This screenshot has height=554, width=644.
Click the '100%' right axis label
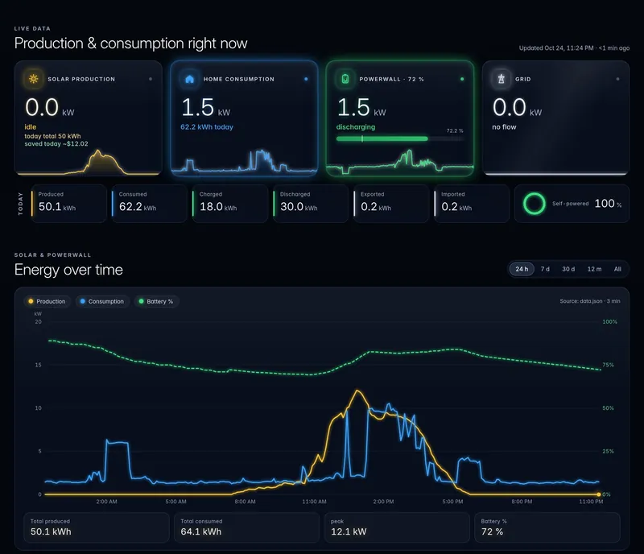609,322
